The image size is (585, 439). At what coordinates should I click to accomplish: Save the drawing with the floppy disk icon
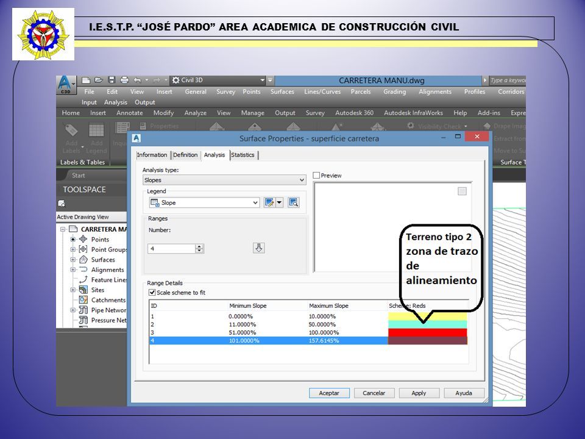[x=112, y=80]
